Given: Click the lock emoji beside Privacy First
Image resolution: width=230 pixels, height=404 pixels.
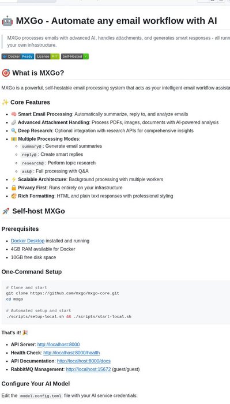Looking at the screenshot, I should [x=14, y=188].
